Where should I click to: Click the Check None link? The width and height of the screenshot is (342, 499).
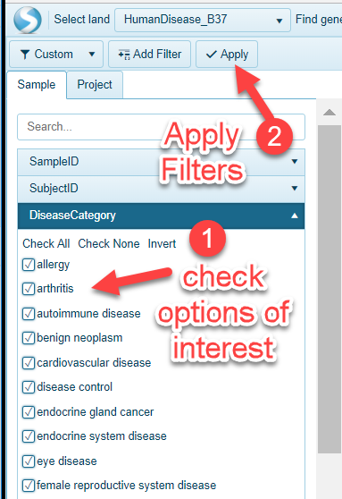click(x=109, y=244)
